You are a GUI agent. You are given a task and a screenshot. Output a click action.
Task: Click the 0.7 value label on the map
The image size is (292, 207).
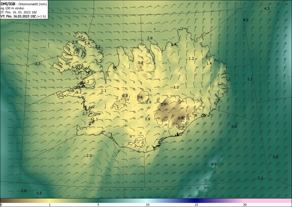(x=140, y=63)
